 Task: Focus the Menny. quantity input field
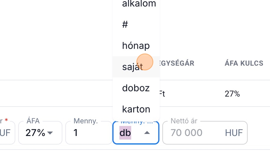click(88, 133)
